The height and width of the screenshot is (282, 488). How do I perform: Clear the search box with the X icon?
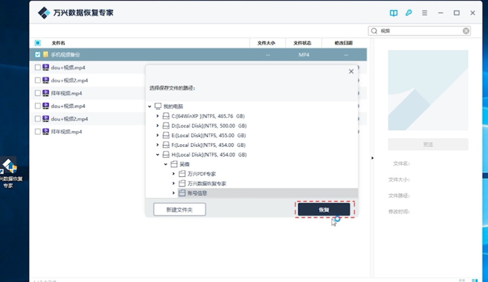coord(466,31)
